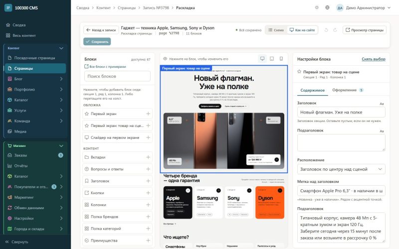The width and height of the screenshot is (399, 249).
Task: Open Посадочные страницы in sidebar
Action: tap(35, 58)
